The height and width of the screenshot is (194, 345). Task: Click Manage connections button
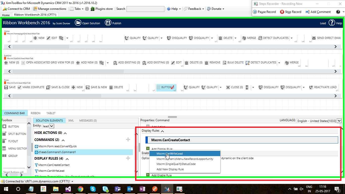50,9
